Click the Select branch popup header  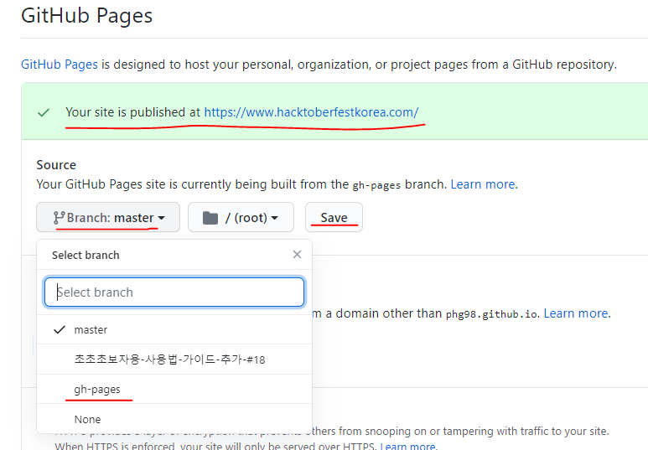(86, 256)
